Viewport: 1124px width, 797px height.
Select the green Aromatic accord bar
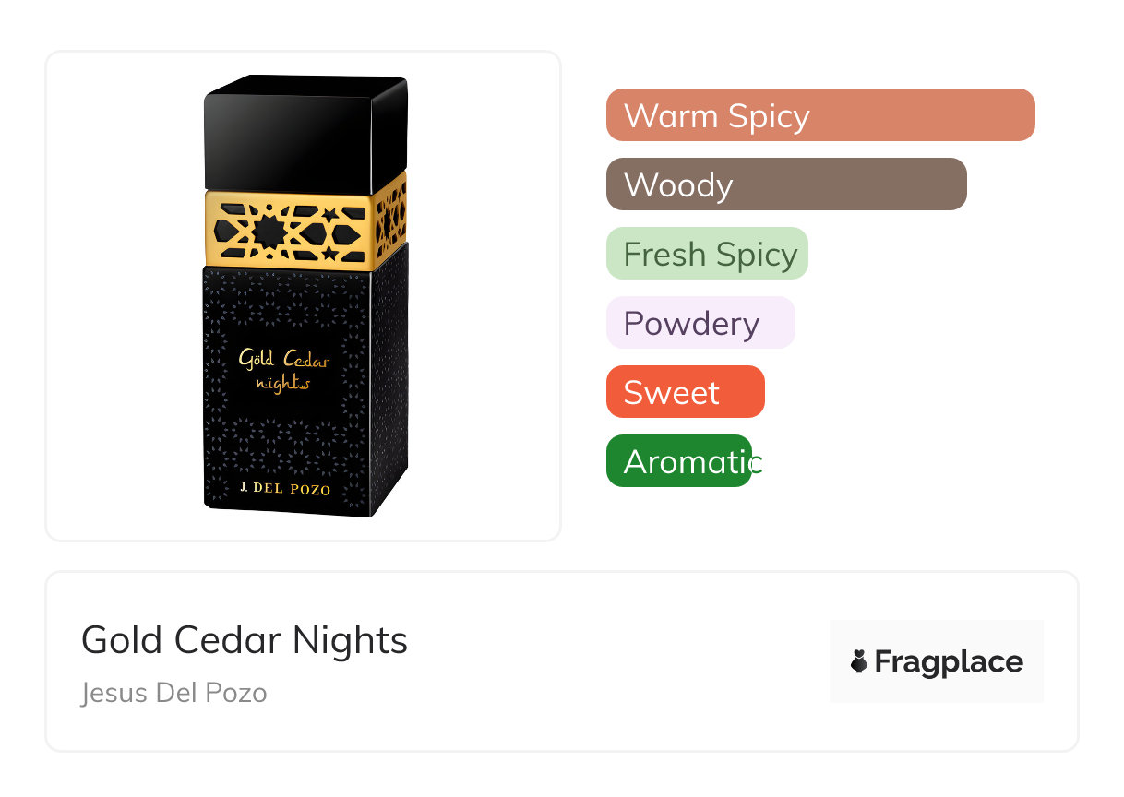(x=679, y=461)
